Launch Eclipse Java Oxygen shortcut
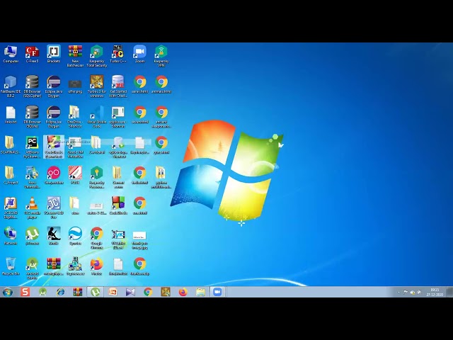 [x=54, y=86]
